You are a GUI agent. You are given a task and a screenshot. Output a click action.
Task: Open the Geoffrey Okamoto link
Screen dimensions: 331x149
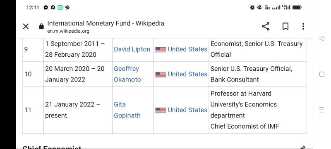coord(127,74)
